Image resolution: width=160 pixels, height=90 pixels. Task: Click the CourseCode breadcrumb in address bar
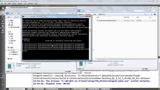tap(105, 11)
